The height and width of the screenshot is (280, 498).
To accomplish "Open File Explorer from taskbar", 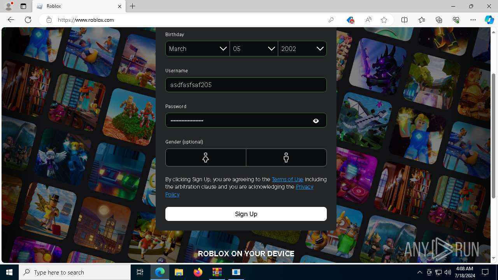I will click(179, 272).
